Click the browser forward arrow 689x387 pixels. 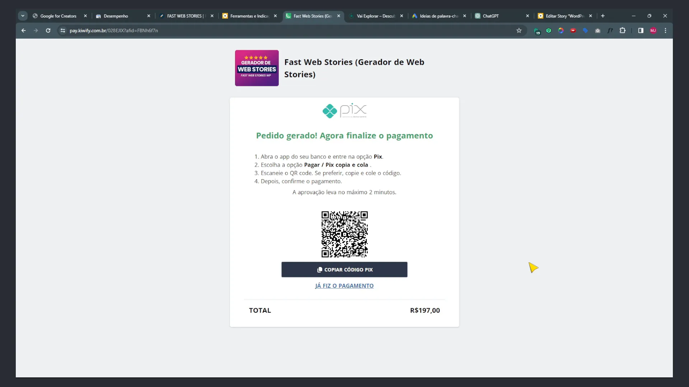pos(36,30)
